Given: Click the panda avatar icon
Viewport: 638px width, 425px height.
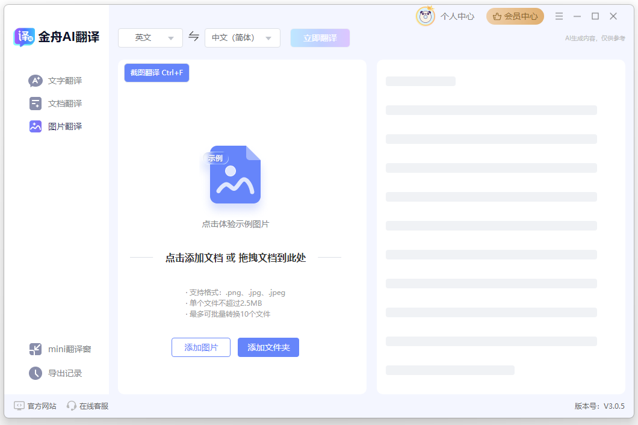Looking at the screenshot, I should 425,16.
